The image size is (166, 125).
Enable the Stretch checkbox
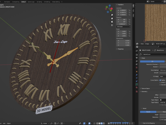point(160,83)
